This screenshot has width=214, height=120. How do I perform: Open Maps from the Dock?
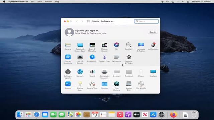click(70, 115)
